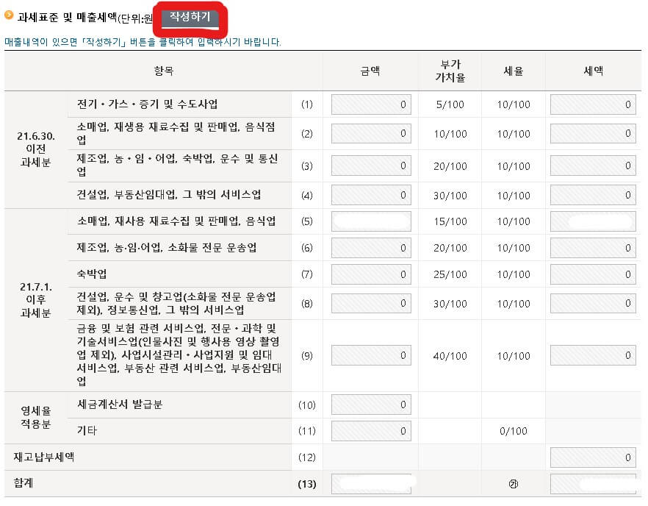Click the 영세율 적용분 group label
The image size is (648, 506).
(x=36, y=418)
